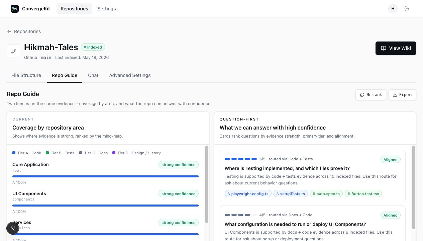Click the Core Application coverage bar

(x=105, y=176)
